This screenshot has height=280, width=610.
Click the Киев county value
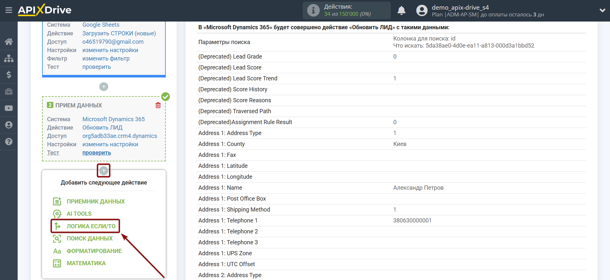click(x=400, y=144)
